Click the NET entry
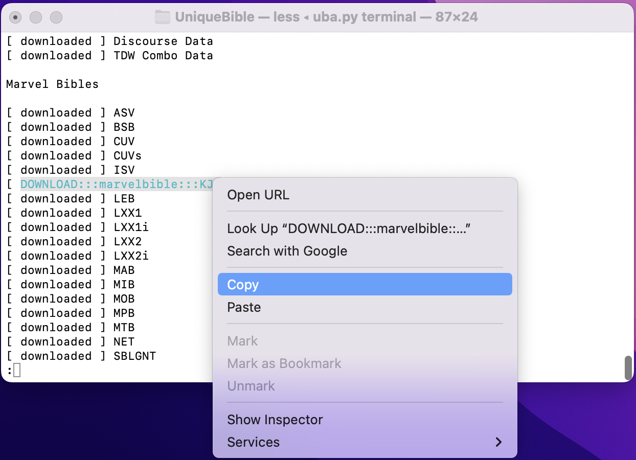The width and height of the screenshot is (636, 460). coord(71,341)
